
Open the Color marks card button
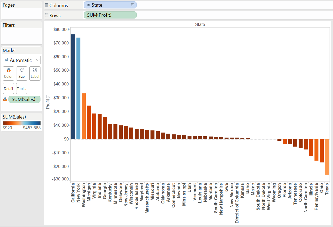(8, 73)
